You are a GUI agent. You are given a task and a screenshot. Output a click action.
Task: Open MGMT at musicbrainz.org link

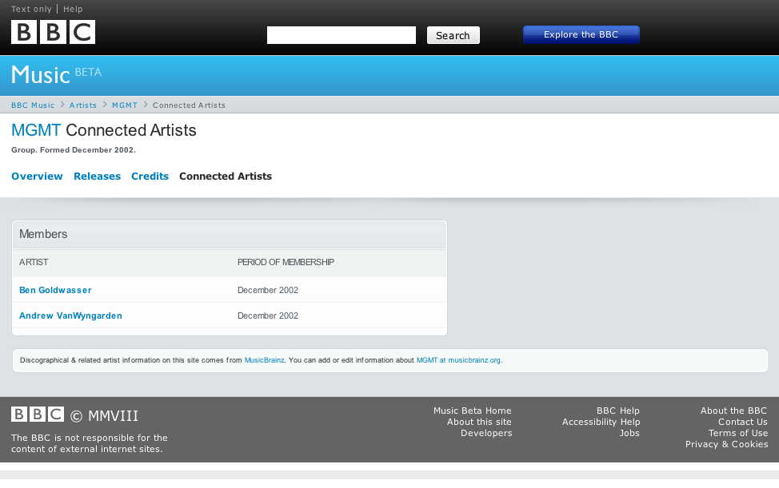458,360
